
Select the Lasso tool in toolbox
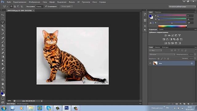[x=3, y=23]
